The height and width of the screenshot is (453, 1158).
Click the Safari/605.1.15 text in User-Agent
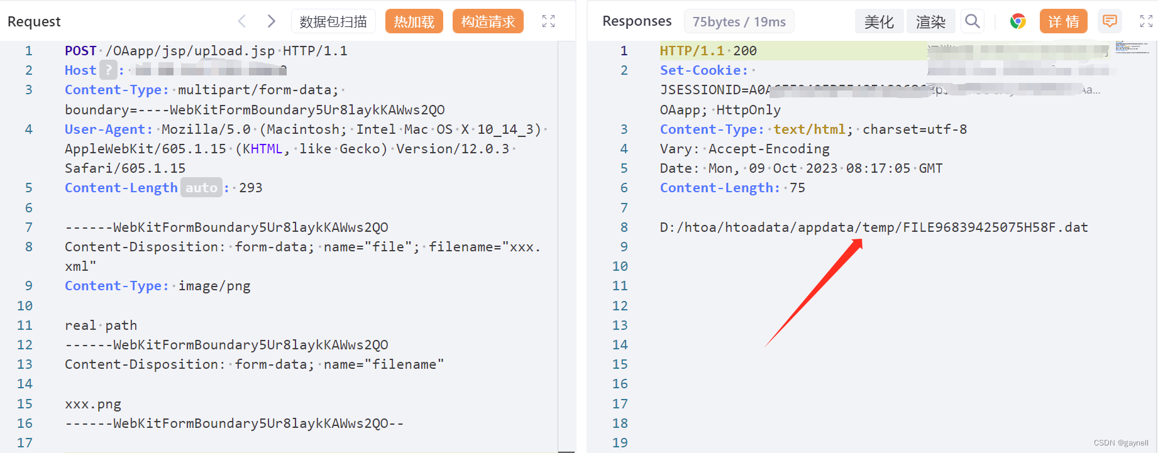pos(125,168)
